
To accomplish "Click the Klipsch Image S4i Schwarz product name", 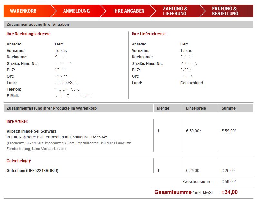I will 32,131.
